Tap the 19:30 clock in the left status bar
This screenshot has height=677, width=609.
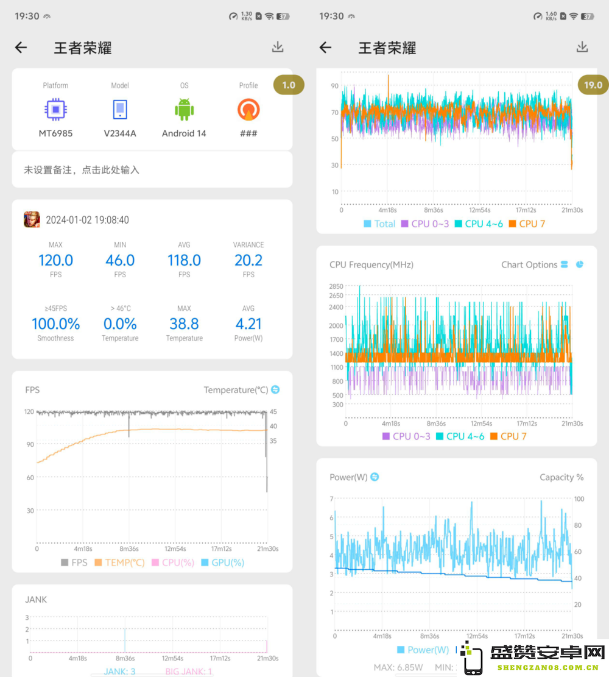pos(27,16)
